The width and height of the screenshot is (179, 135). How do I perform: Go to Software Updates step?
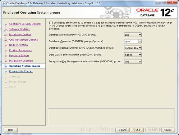[19, 29]
